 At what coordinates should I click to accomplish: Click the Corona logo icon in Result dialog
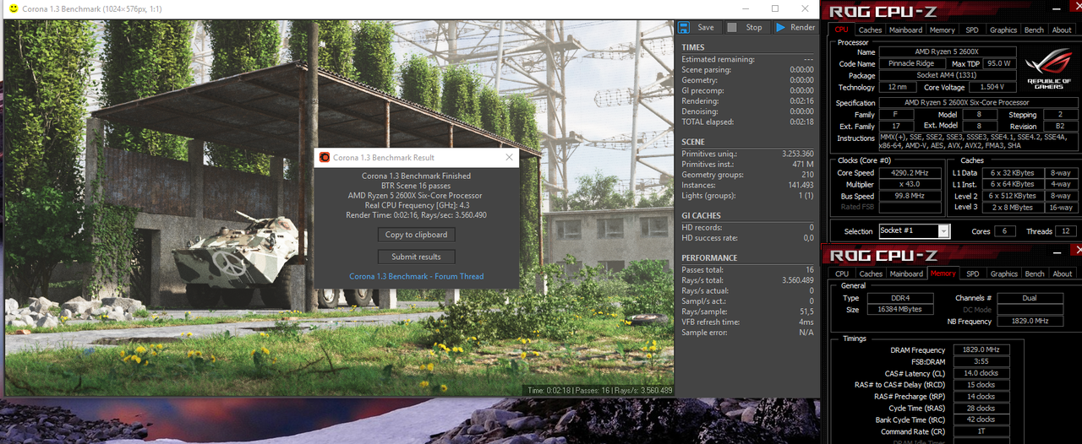(324, 157)
